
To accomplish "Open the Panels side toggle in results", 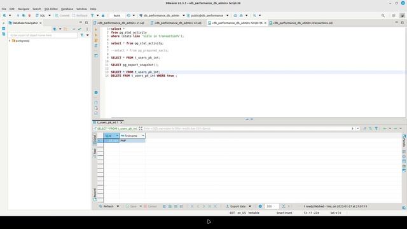I will click(x=404, y=141).
